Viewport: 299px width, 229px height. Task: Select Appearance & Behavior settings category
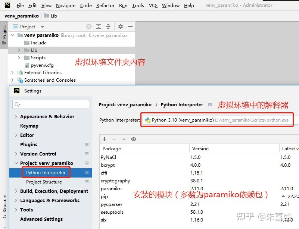[47, 116]
